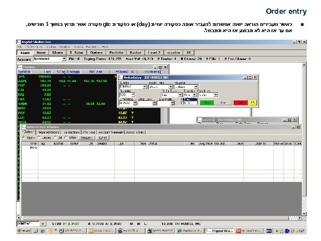Click the red Sell button
Image resolution: width=321 pixels, height=241 pixels.
(240, 103)
